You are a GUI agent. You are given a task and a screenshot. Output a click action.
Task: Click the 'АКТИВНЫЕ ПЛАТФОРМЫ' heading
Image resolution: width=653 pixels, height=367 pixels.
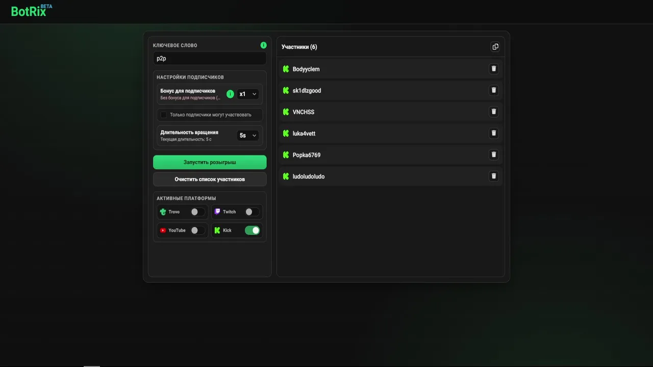pyautogui.click(x=186, y=198)
